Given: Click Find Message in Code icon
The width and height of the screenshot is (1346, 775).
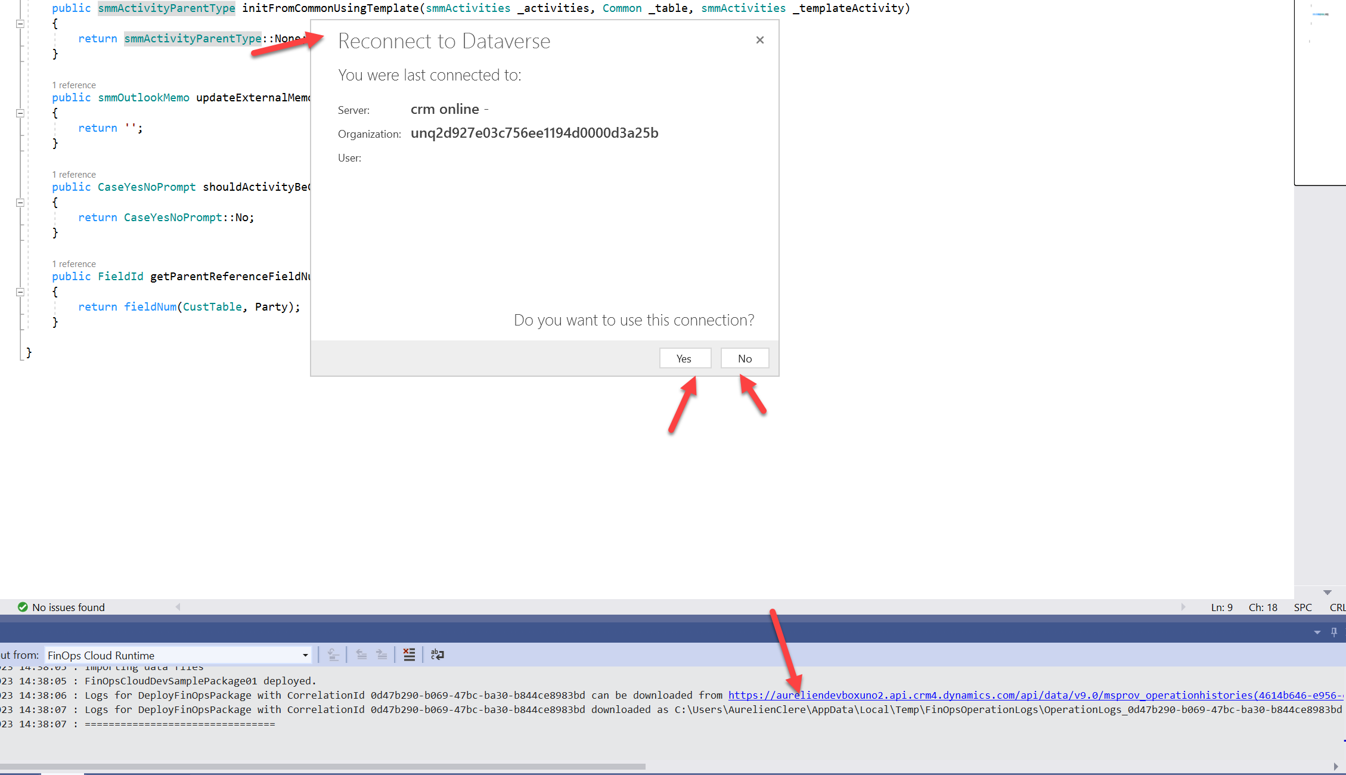Looking at the screenshot, I should click(x=333, y=655).
